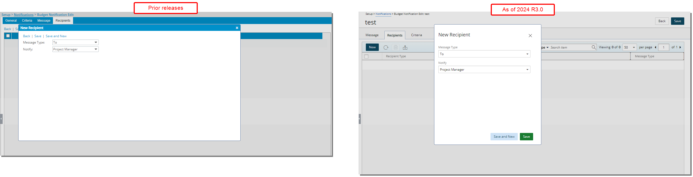This screenshot has height=177, width=693.
Task: Close the white New Recipient dialog with its X
Action: [x=530, y=36]
